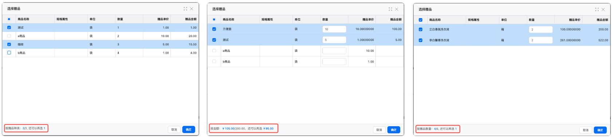Check b商品 row in 按赠品种类 dialog
Image resolution: width=613 pixels, height=140 pixels.
pos(9,53)
